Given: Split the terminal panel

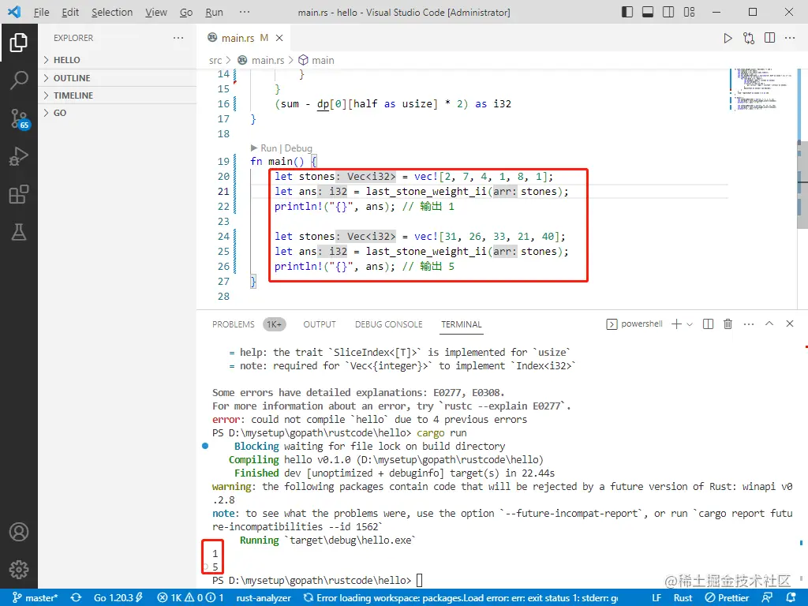Looking at the screenshot, I should 708,324.
